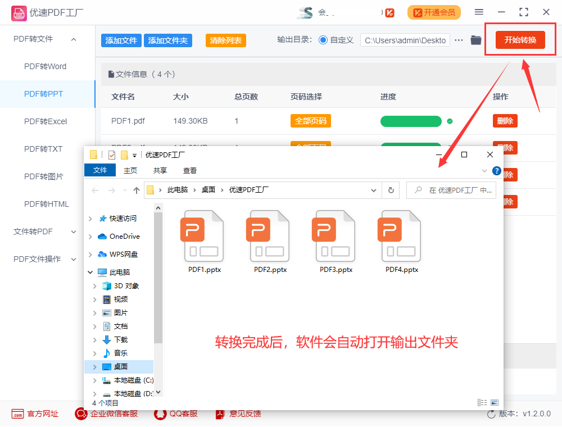Click the 企业微信客服 WeChat service icon

click(x=81, y=414)
